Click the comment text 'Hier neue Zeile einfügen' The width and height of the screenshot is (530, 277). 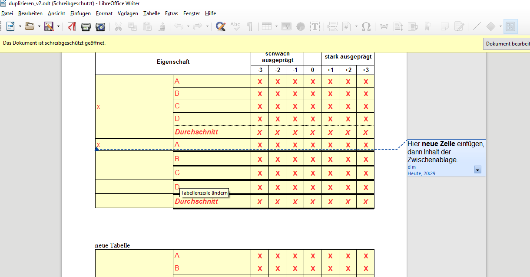point(446,144)
